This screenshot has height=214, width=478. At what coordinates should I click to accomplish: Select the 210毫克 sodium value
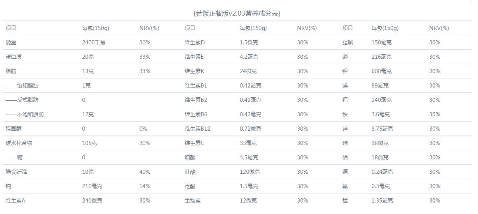pos(92,186)
